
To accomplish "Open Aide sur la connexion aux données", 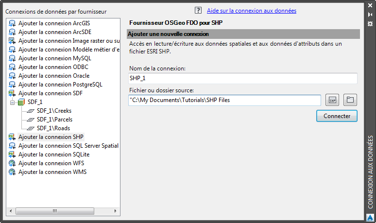I will click(251, 10).
